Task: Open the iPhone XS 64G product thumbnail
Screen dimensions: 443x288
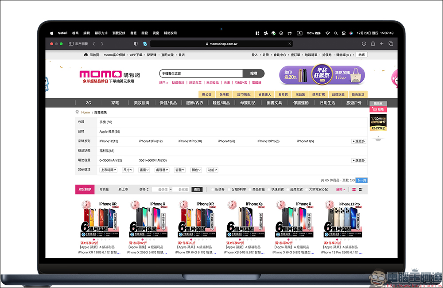Action: click(245, 219)
